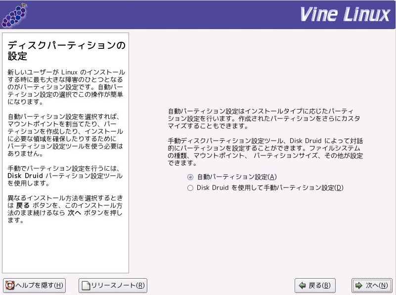
Task: Click the release notes document icon
Action: pyautogui.click(x=86, y=286)
